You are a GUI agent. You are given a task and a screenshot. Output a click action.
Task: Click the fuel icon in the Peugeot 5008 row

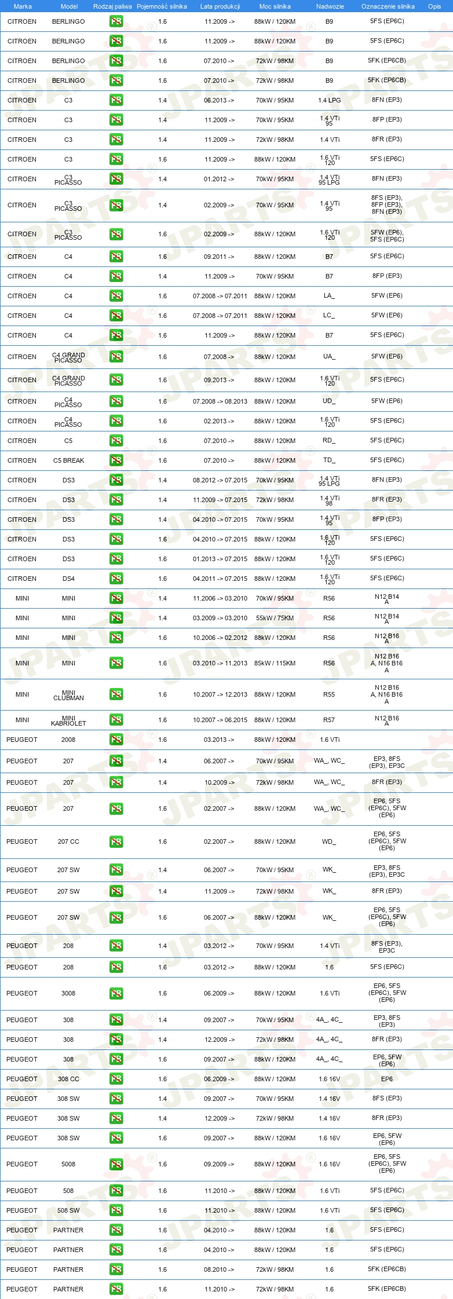tap(116, 1164)
